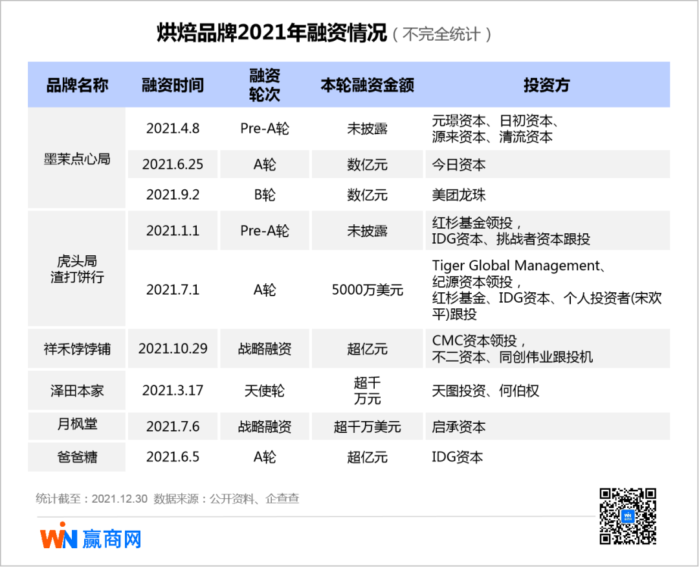Select the 天使轮 funding round cell
The height and width of the screenshot is (567, 699).
pos(264,391)
